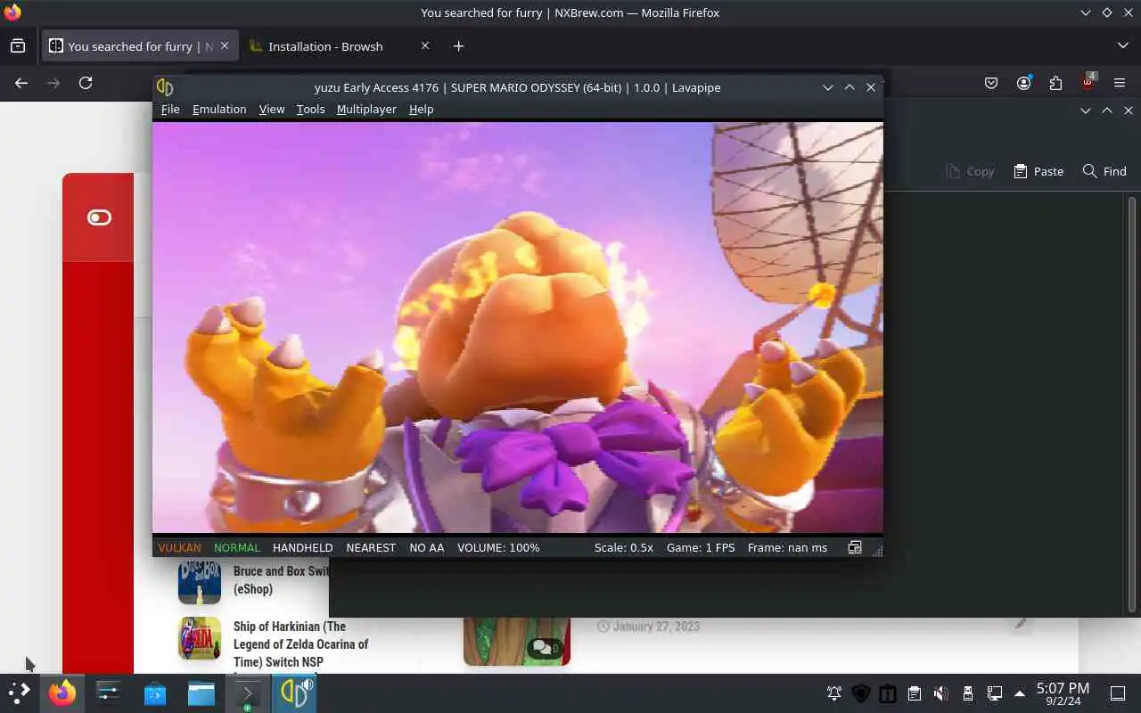The image size is (1141, 713).
Task: Open the Help menu in yuzu
Action: coord(421,109)
